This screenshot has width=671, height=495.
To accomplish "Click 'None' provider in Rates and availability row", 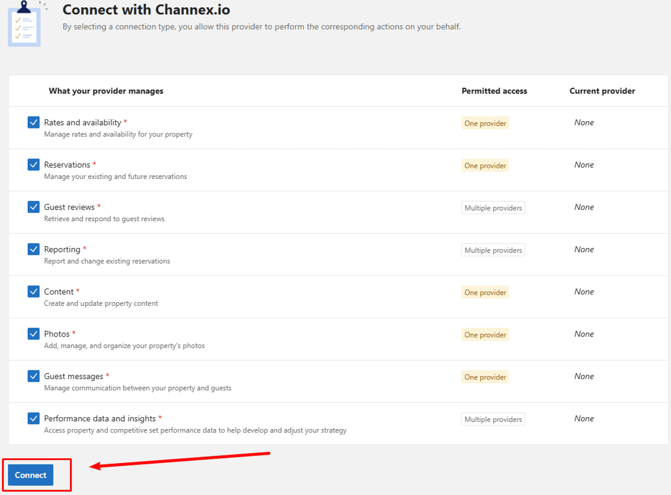I will 584,122.
